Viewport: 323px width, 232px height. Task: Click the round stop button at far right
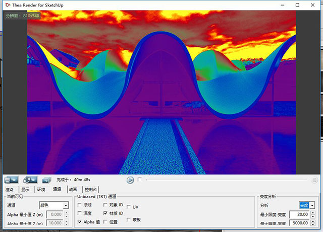(314, 180)
